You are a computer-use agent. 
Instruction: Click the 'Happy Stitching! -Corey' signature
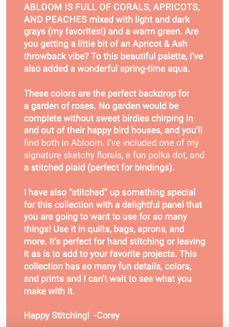click(x=72, y=316)
